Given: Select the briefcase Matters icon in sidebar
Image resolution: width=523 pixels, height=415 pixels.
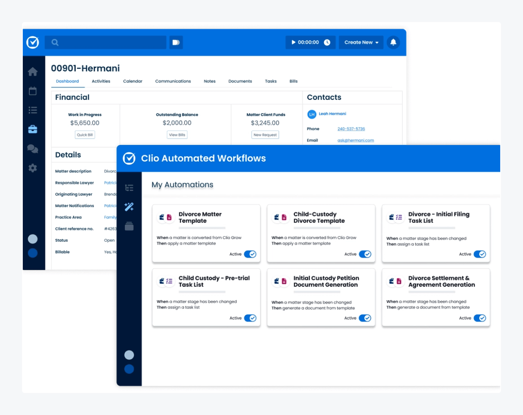Looking at the screenshot, I should point(33,130).
